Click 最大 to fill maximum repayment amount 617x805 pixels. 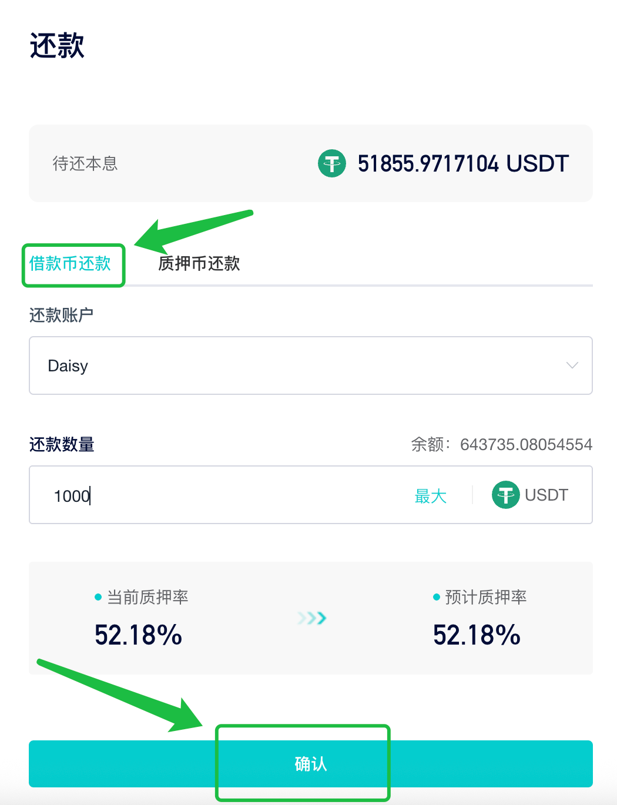pos(431,495)
